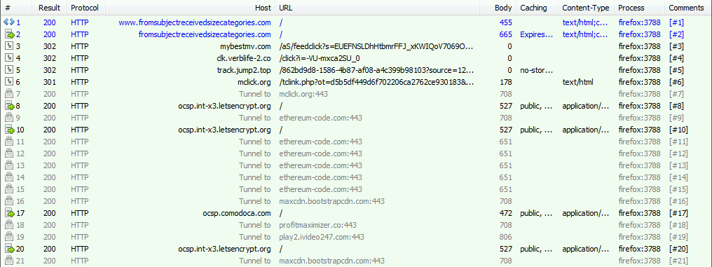Screen dimensions: 712x267
Task: Sort by the Content-Type column header
Action: 586,8
